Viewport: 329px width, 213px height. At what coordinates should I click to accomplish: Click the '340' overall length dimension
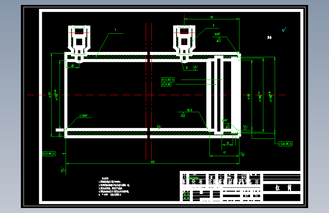coord(153,162)
